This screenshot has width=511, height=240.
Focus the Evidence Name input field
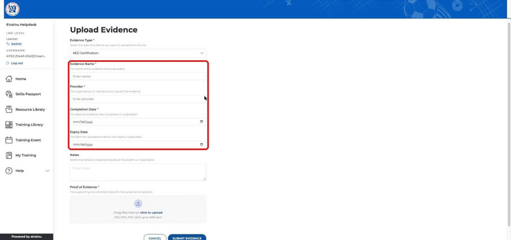138,77
